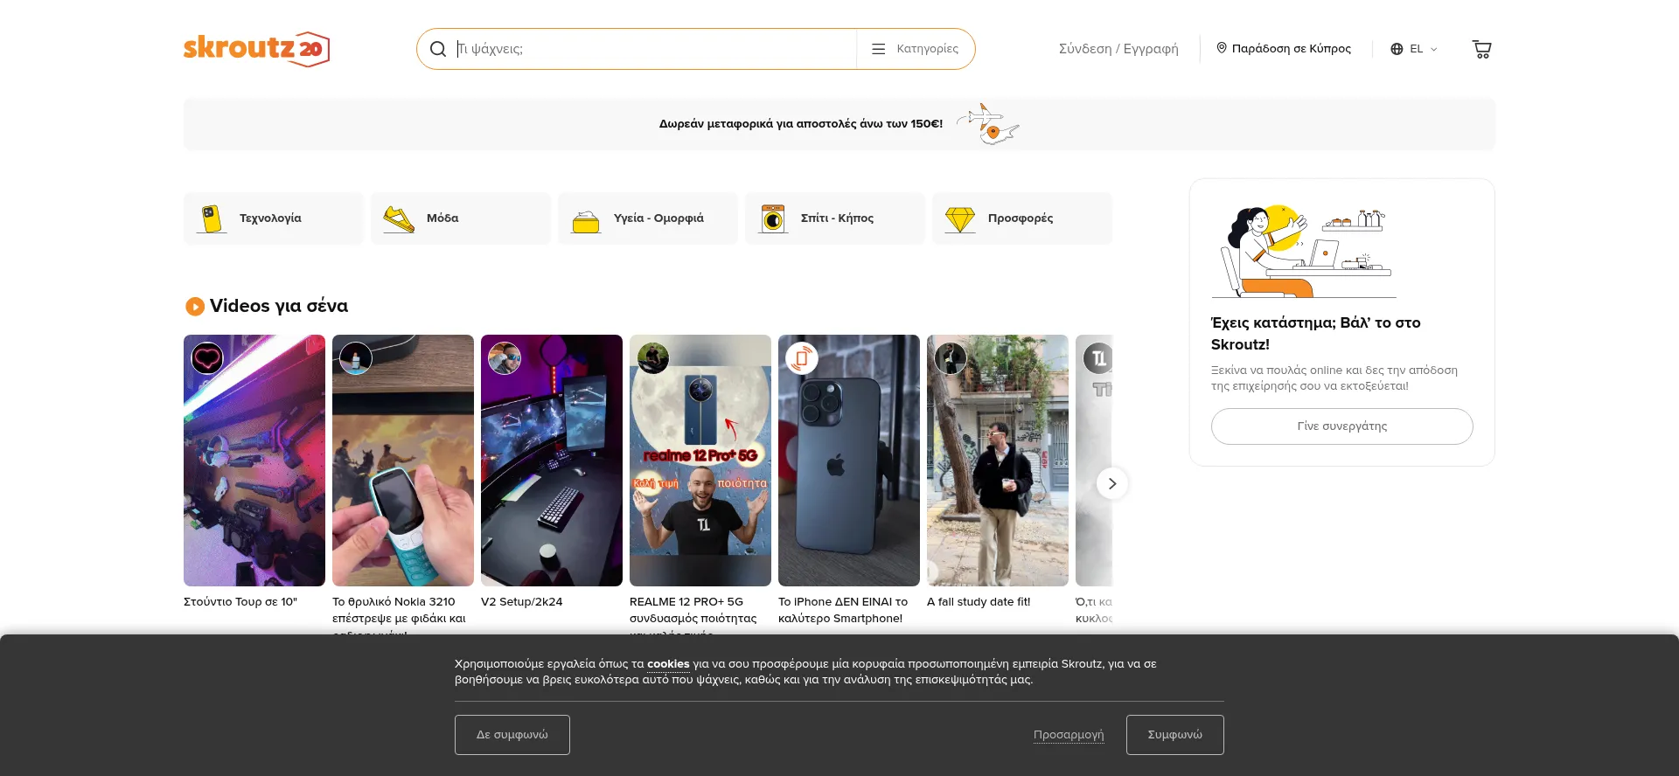
Task: Click the diamond Προσφορές icon
Action: coord(959,218)
